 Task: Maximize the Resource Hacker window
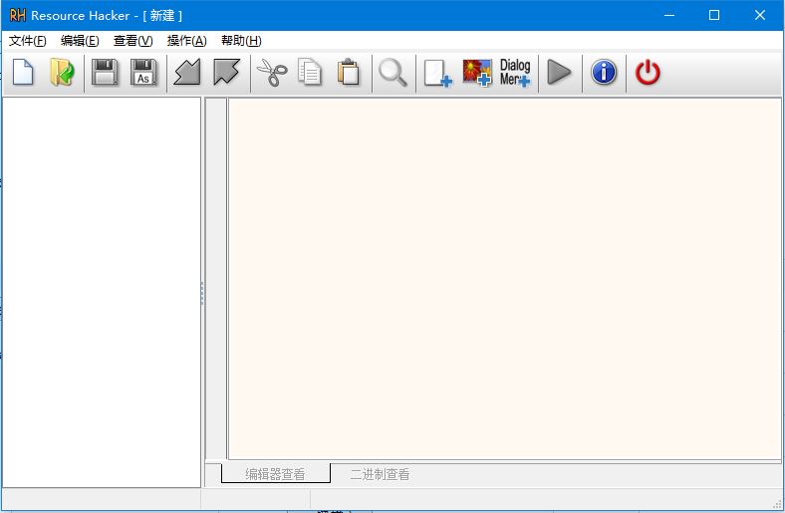tap(714, 16)
